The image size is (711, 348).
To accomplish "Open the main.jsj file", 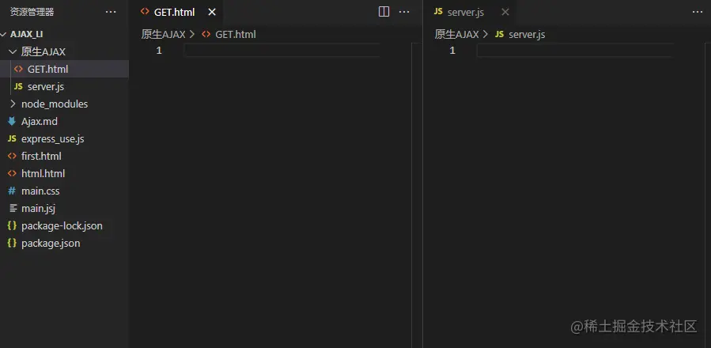I will (x=64, y=208).
